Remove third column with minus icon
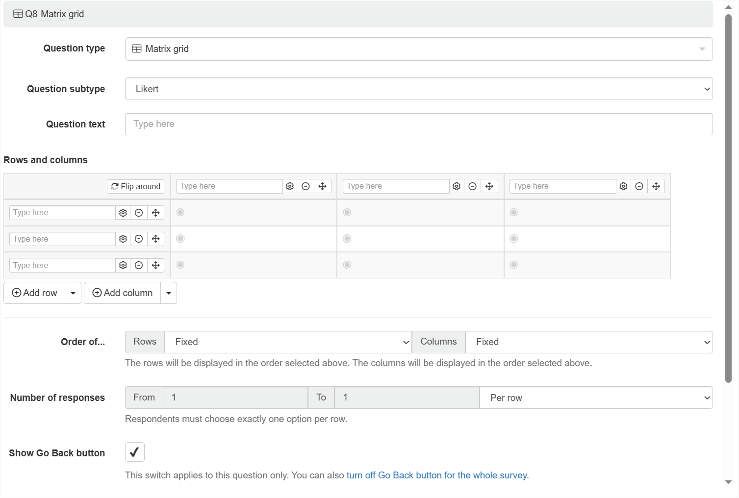The height and width of the screenshot is (498, 739). tap(639, 186)
